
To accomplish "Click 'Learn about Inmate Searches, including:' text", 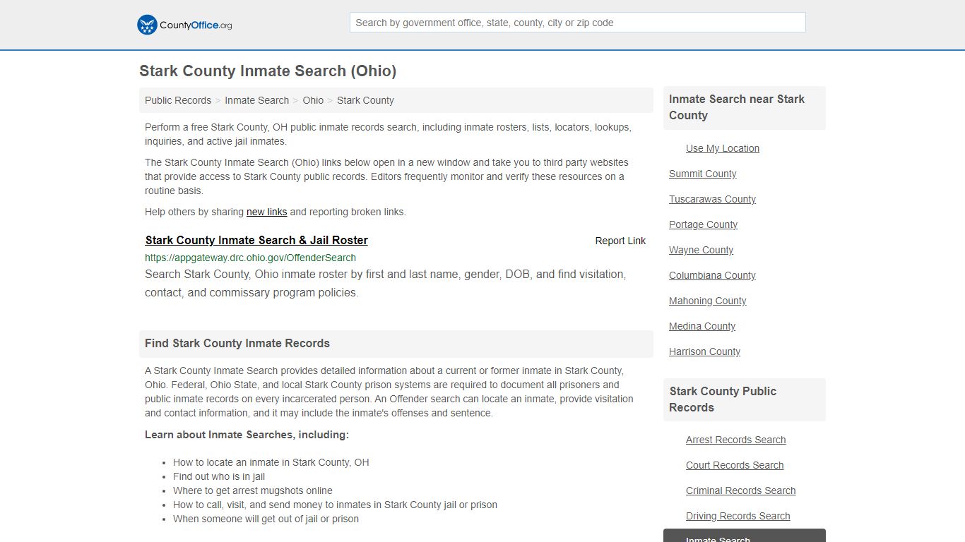I will pyautogui.click(x=247, y=435).
